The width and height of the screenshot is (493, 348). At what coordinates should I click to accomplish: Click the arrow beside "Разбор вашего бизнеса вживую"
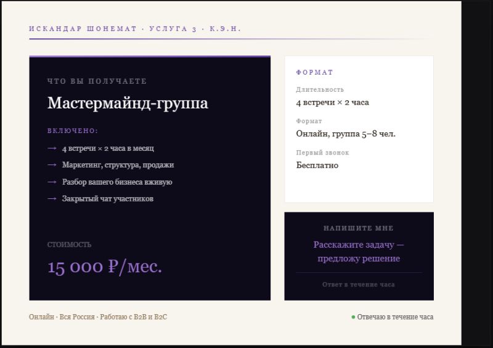[52, 182]
